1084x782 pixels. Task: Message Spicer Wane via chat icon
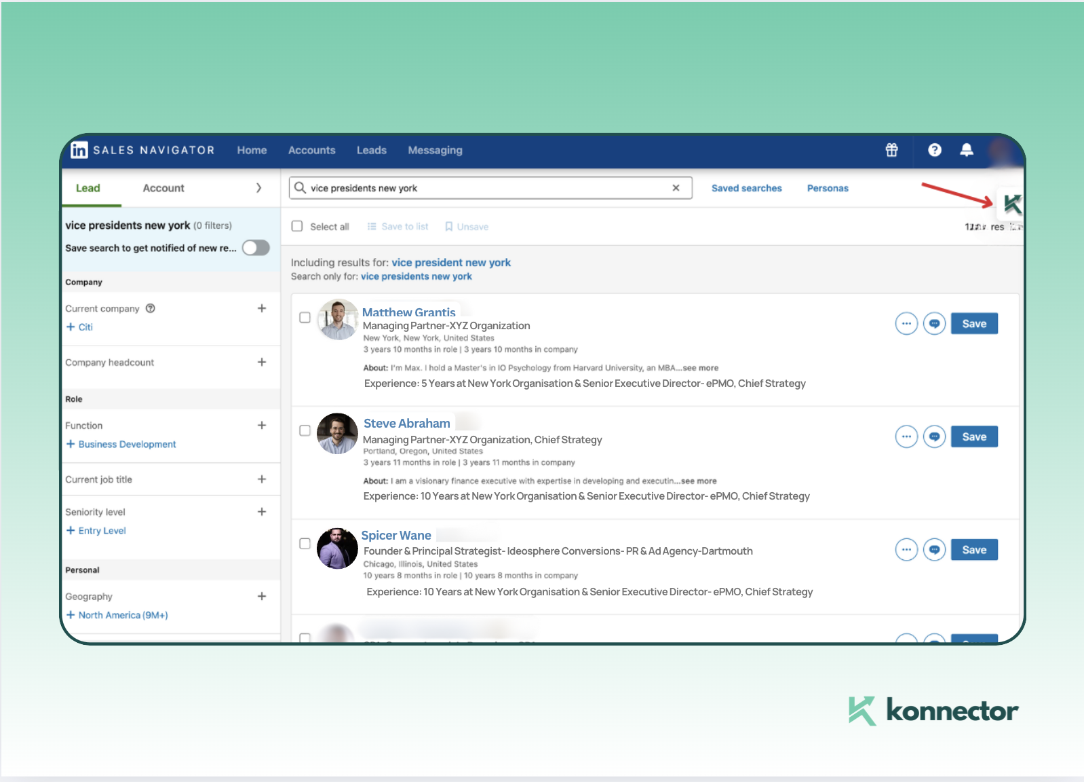pos(934,550)
